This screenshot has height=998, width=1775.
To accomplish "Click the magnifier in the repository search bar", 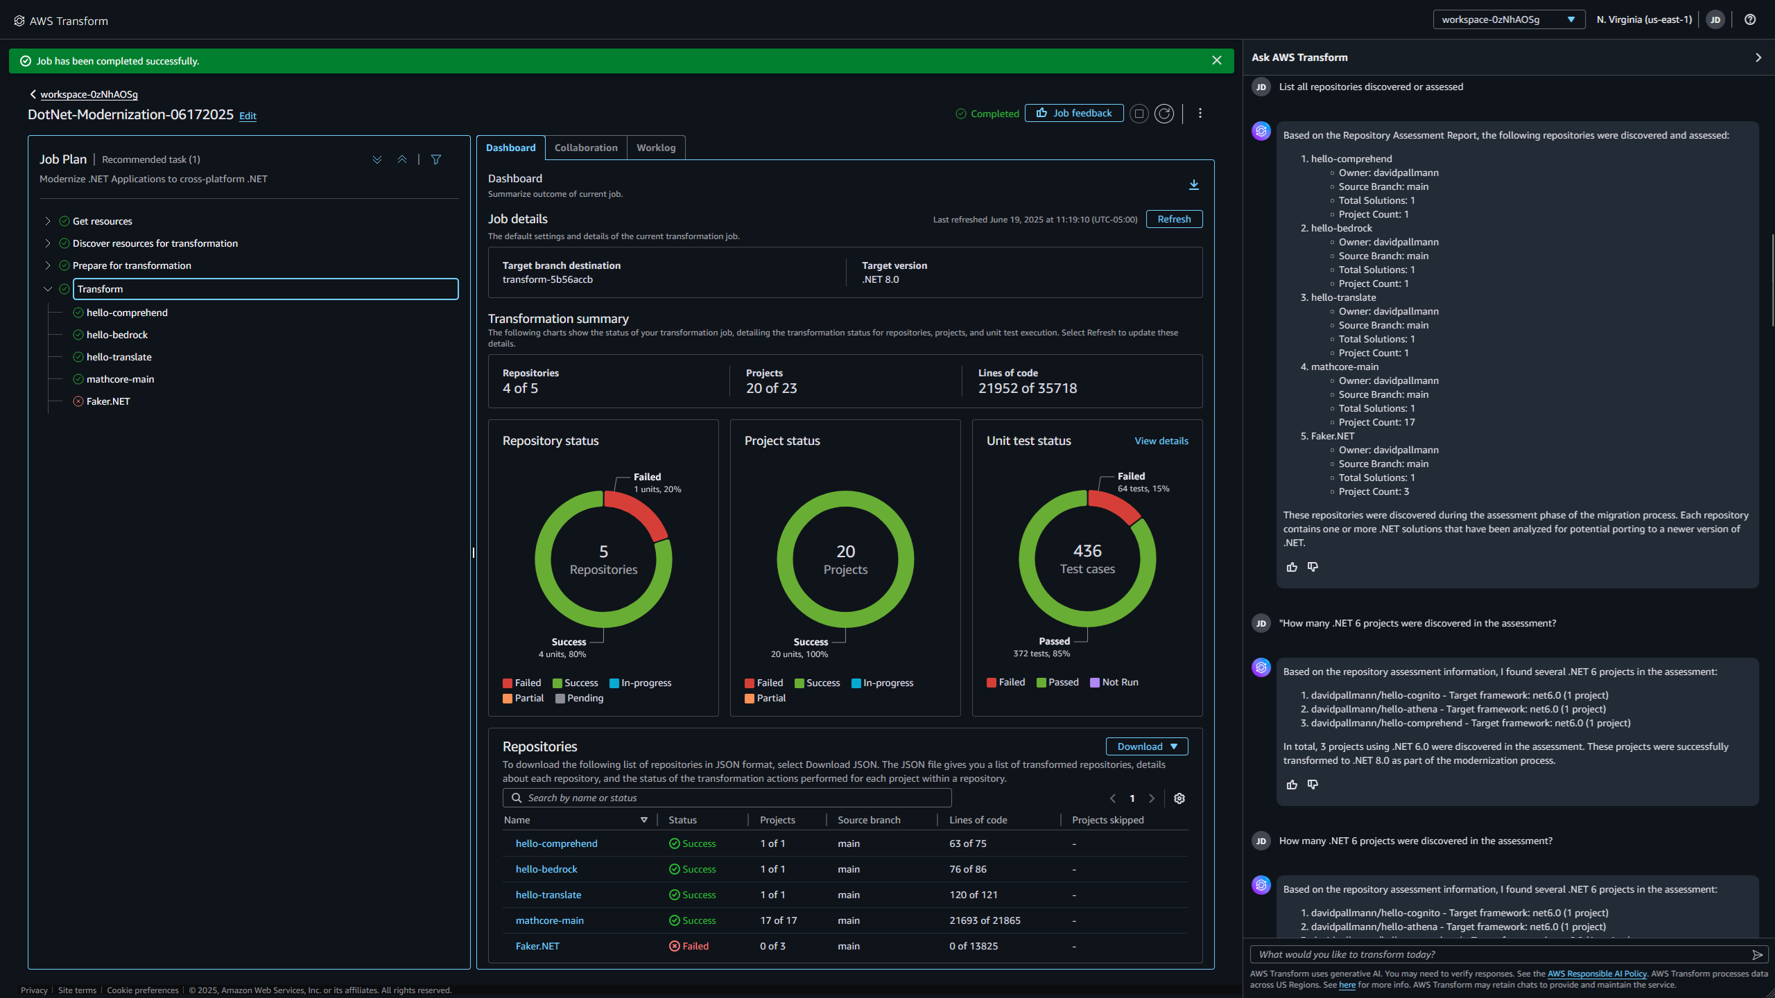I will pos(517,798).
